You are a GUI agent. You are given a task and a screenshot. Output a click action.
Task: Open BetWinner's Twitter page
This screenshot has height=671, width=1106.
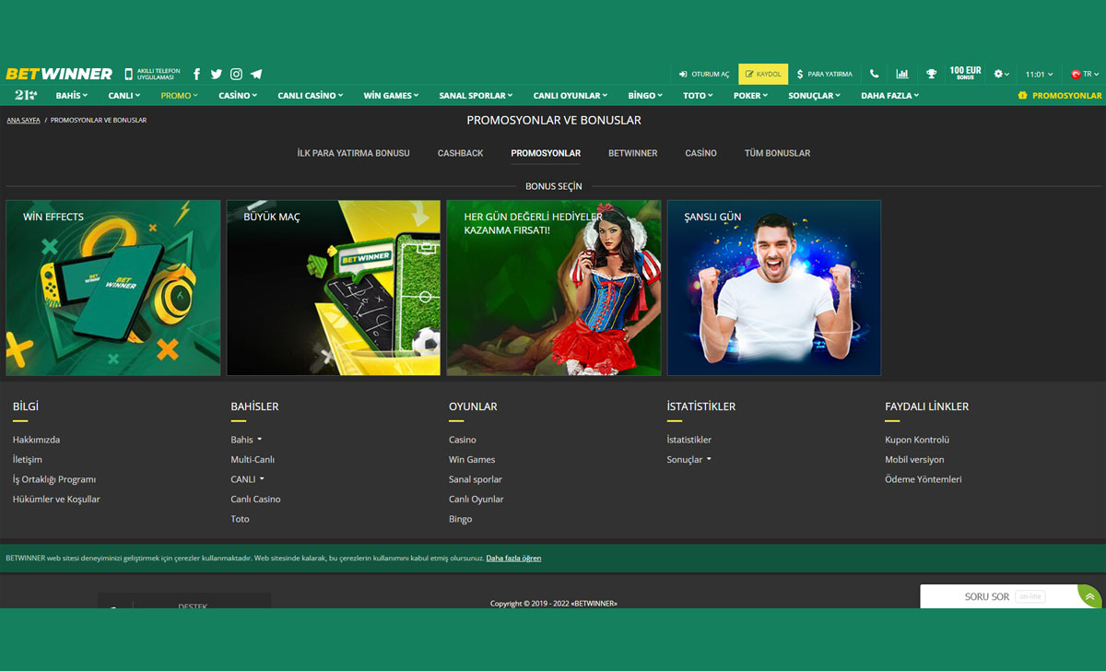tap(217, 74)
